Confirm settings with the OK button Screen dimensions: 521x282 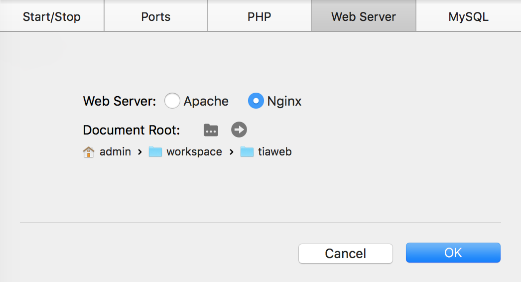point(453,253)
